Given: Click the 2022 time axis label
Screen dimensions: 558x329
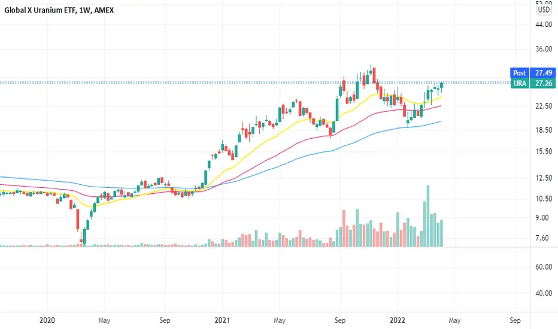Looking at the screenshot, I should tap(397, 320).
